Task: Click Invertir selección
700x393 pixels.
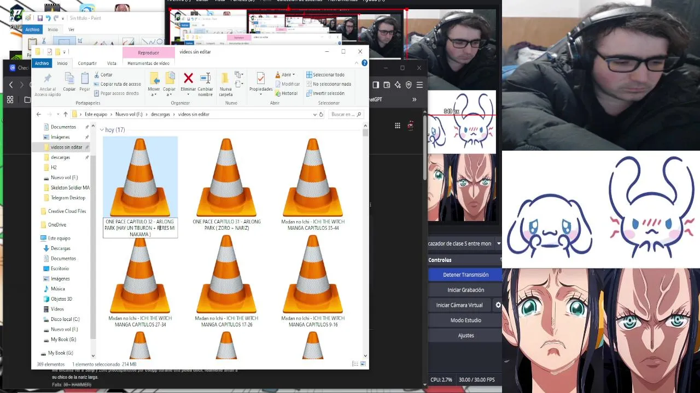Action: [x=325, y=93]
